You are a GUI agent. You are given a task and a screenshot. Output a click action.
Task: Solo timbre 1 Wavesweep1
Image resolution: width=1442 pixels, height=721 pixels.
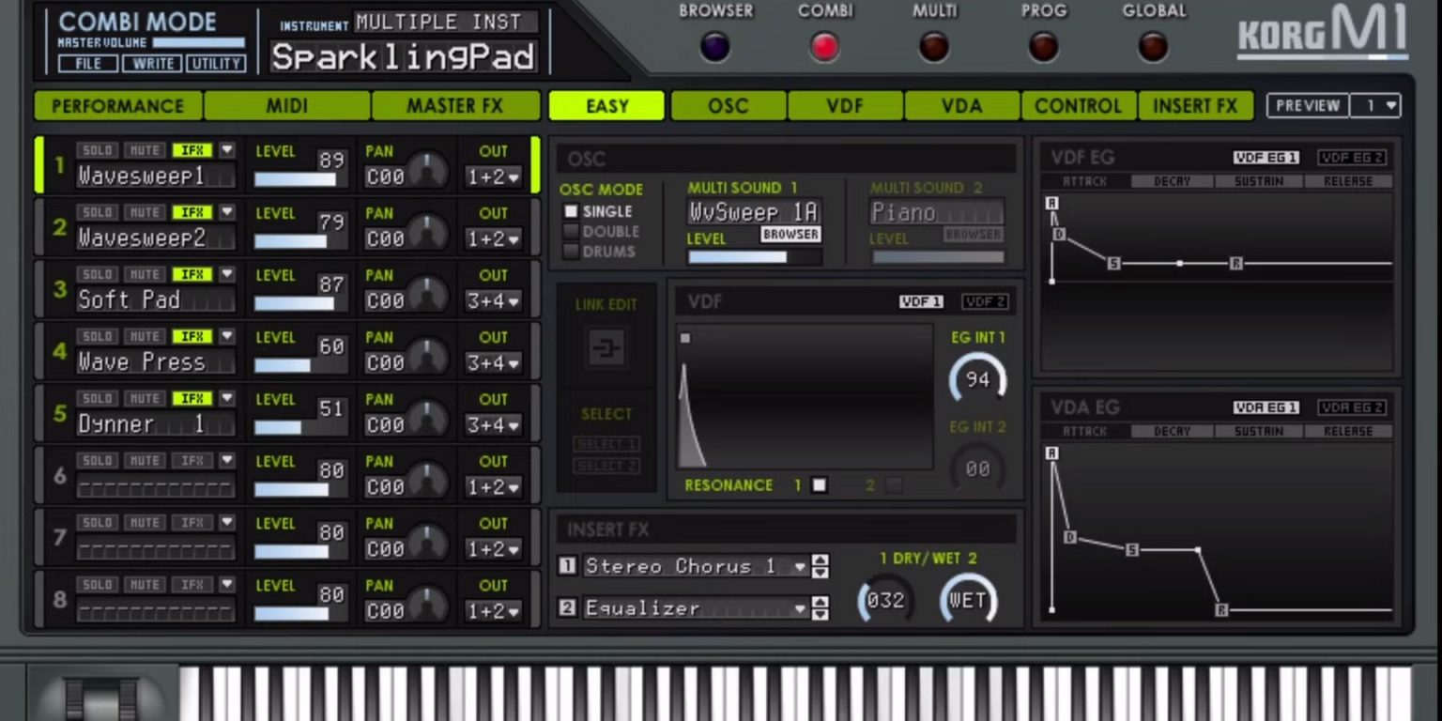[x=97, y=150]
